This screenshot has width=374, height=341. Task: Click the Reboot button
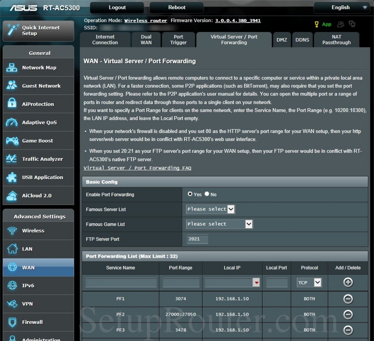(177, 7)
